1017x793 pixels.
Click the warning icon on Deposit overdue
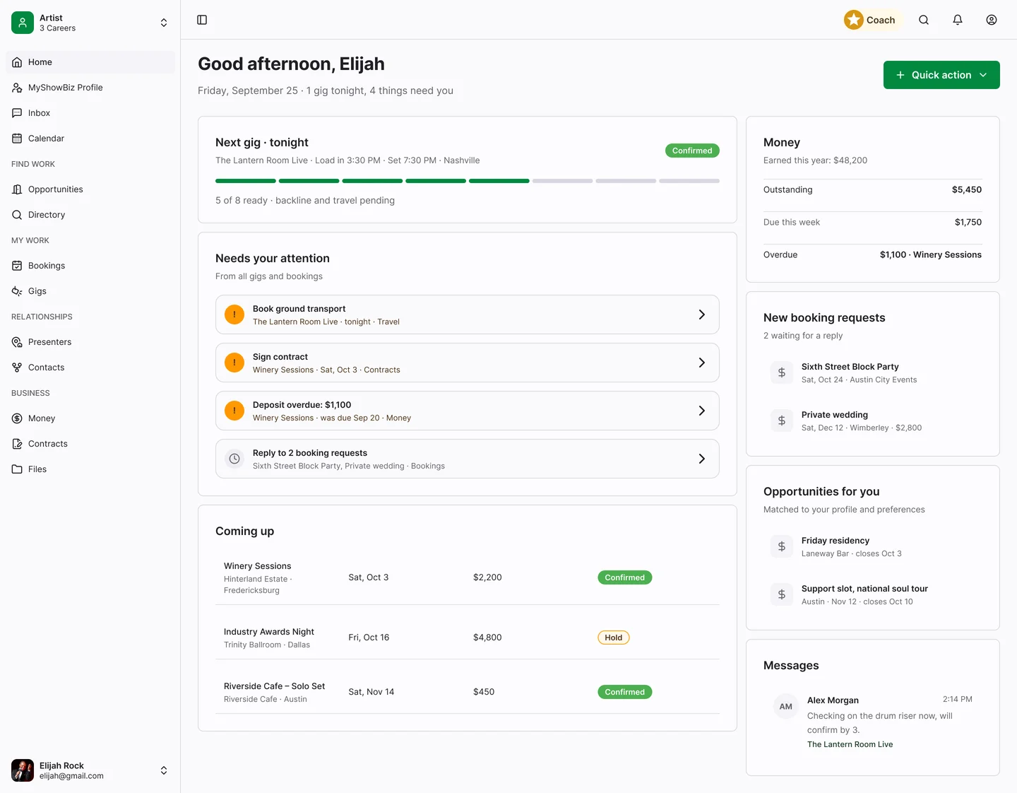234,411
